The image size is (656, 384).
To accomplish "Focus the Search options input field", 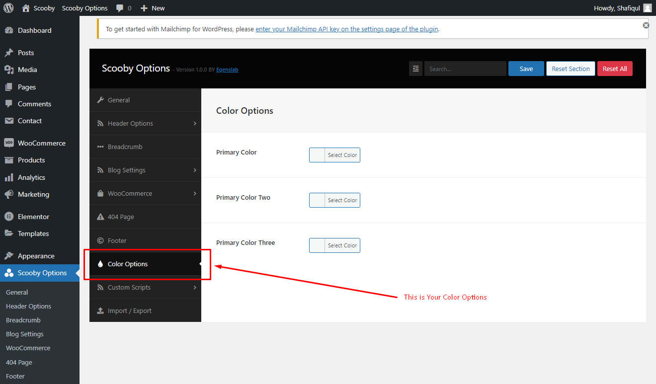I will pyautogui.click(x=465, y=69).
